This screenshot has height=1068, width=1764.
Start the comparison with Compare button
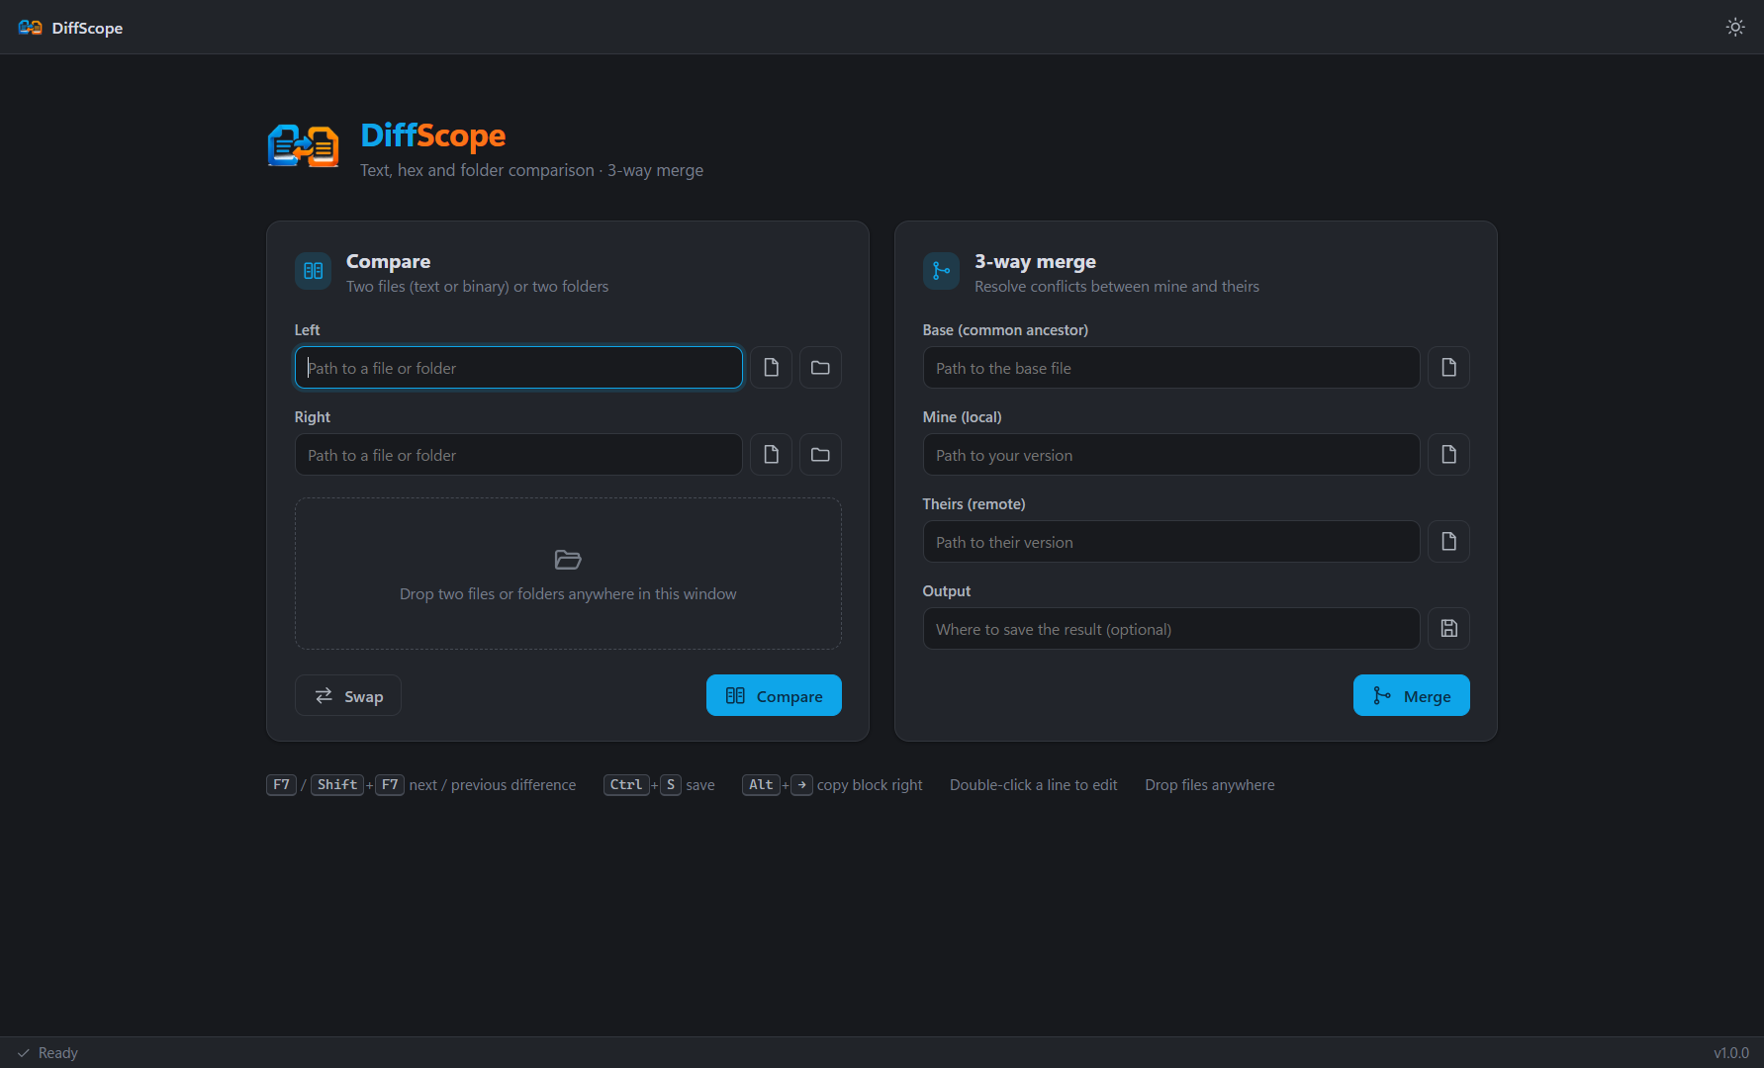[774, 696]
